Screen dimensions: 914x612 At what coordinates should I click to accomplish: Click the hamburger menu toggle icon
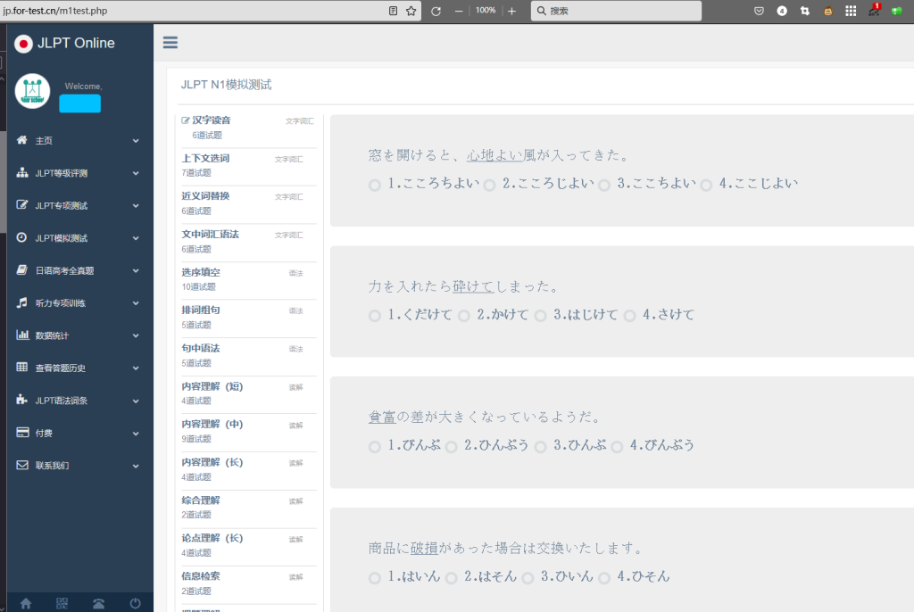click(x=170, y=43)
